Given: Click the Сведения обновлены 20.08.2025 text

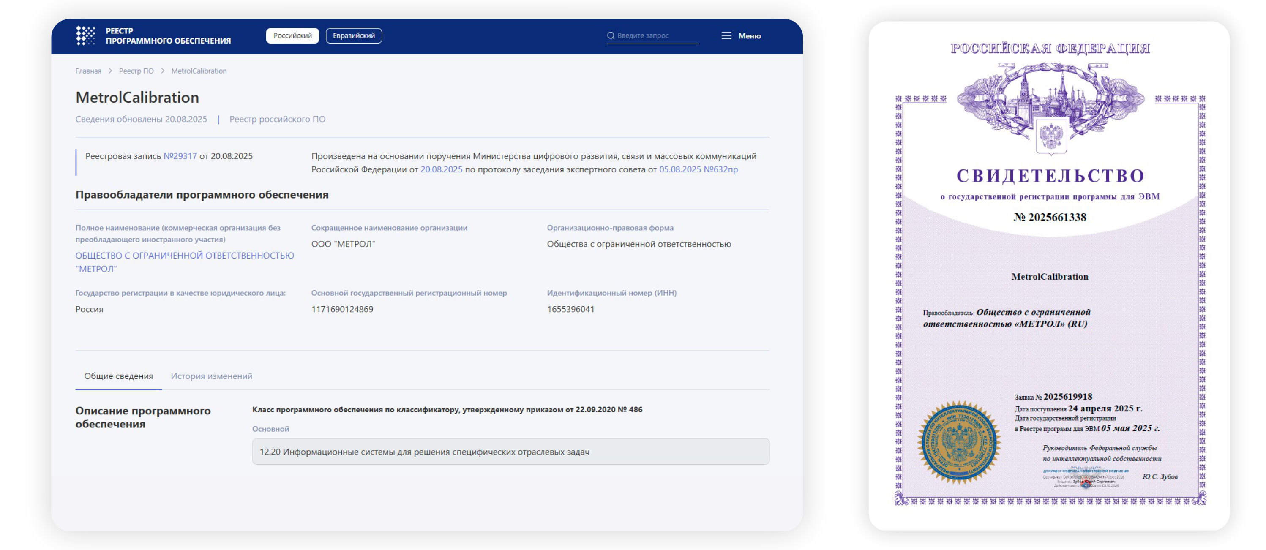Looking at the screenshot, I should [x=141, y=119].
